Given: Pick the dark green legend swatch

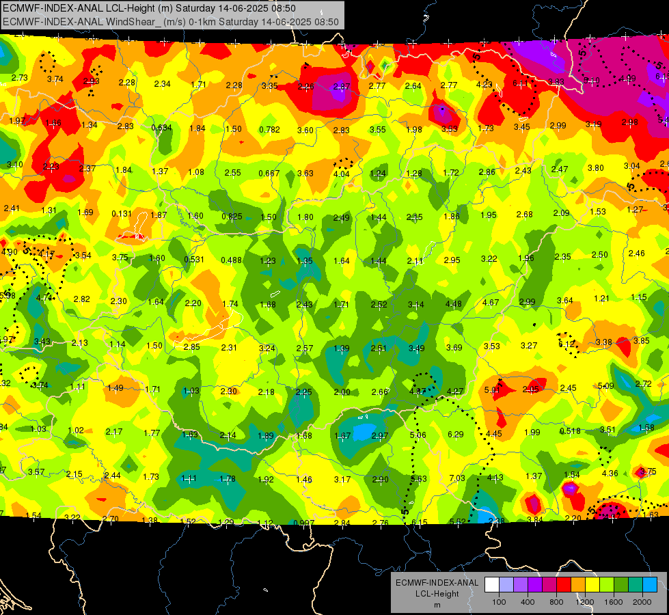Looking at the screenshot, I should click(621, 584).
